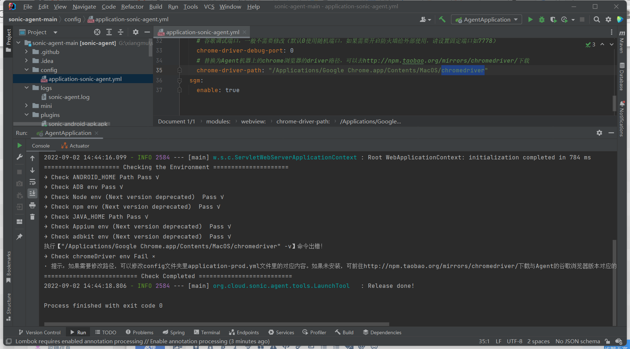Open the Database side panel
This screenshot has height=349, width=630.
(x=622, y=76)
